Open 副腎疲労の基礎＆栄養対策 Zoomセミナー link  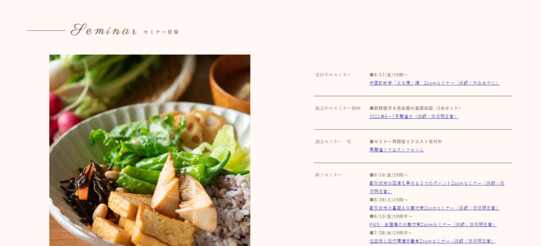[x=434, y=208]
